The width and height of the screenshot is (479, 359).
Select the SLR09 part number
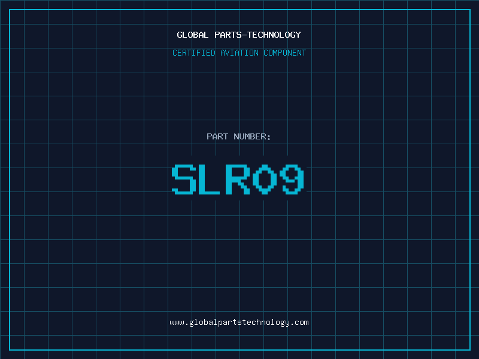coord(238,179)
